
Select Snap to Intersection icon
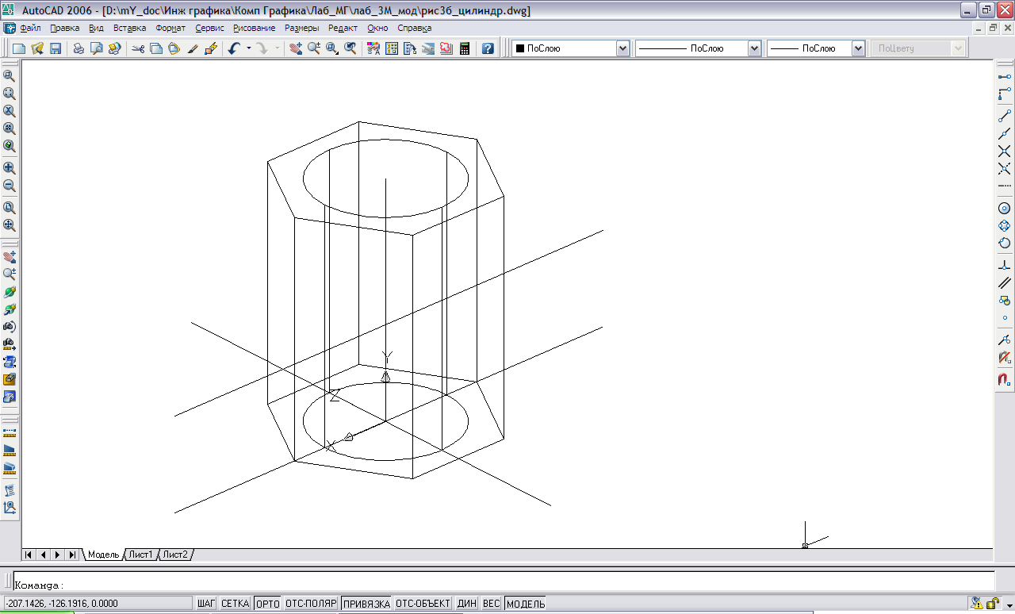click(1004, 151)
